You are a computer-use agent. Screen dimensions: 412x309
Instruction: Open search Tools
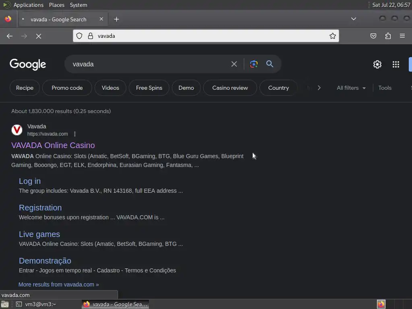pyautogui.click(x=385, y=88)
